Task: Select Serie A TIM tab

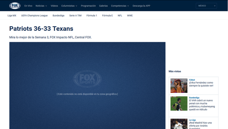Action: click(x=75, y=16)
